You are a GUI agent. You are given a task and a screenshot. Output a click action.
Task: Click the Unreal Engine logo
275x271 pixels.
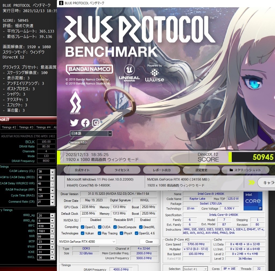click(129, 73)
